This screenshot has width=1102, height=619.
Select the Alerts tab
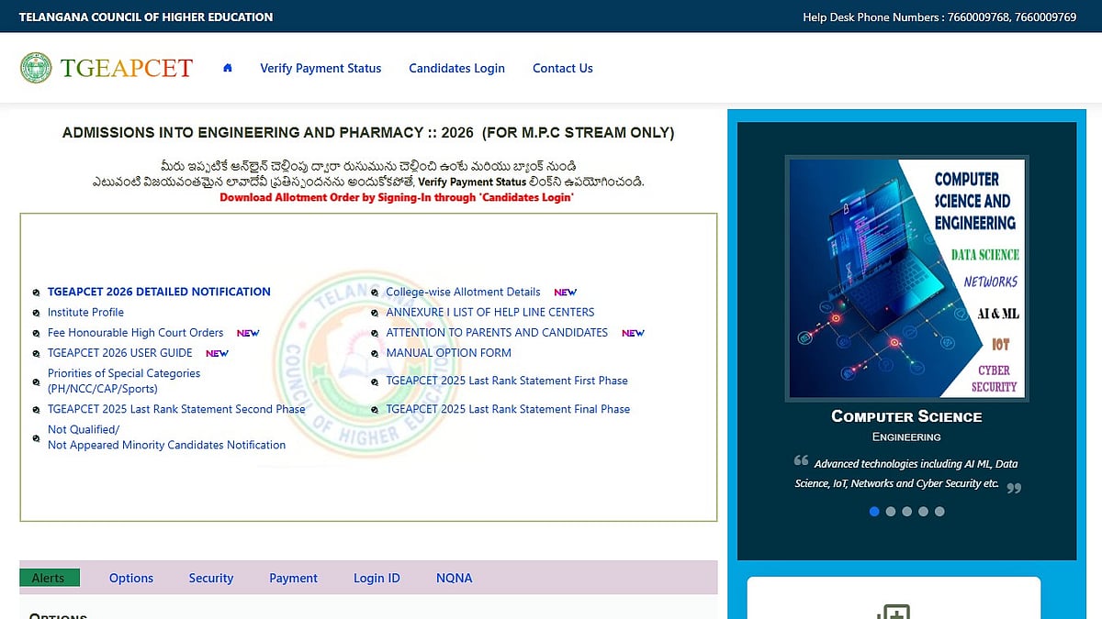pyautogui.click(x=50, y=578)
